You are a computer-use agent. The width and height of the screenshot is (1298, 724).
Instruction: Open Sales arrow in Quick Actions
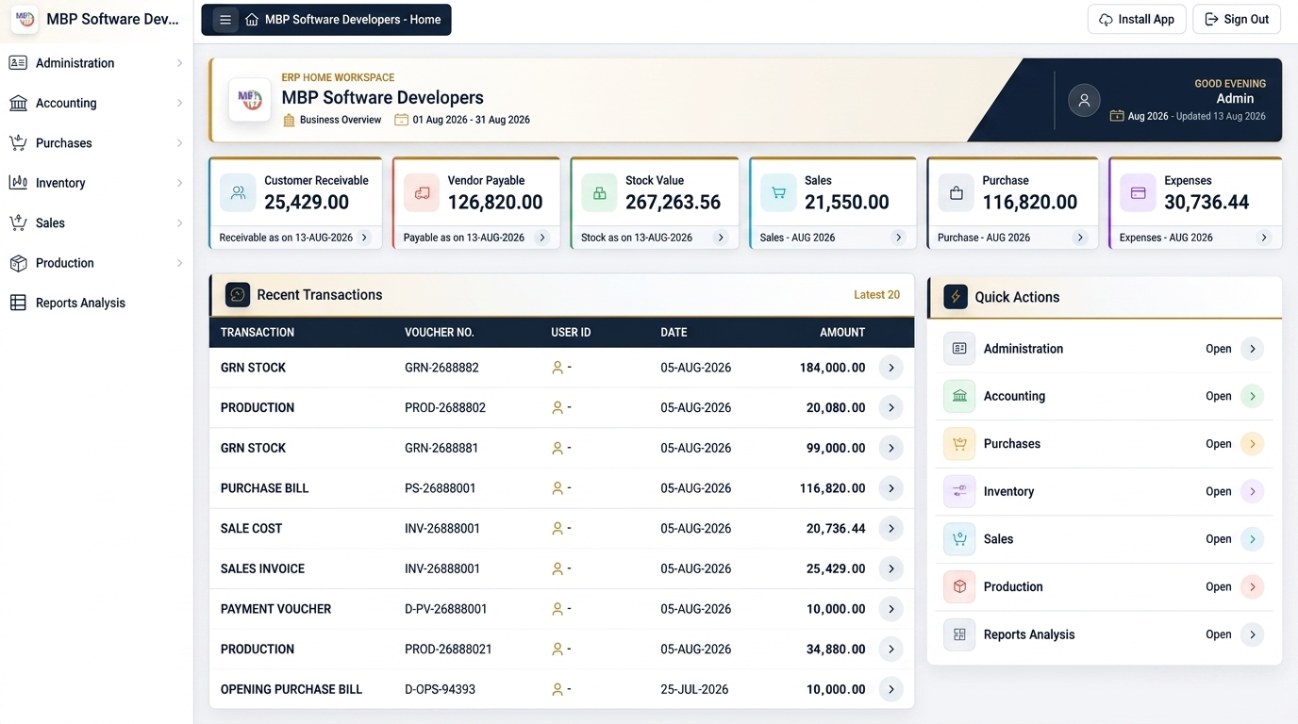pyautogui.click(x=1252, y=539)
